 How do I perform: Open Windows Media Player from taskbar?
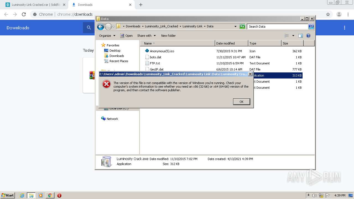coord(41,195)
